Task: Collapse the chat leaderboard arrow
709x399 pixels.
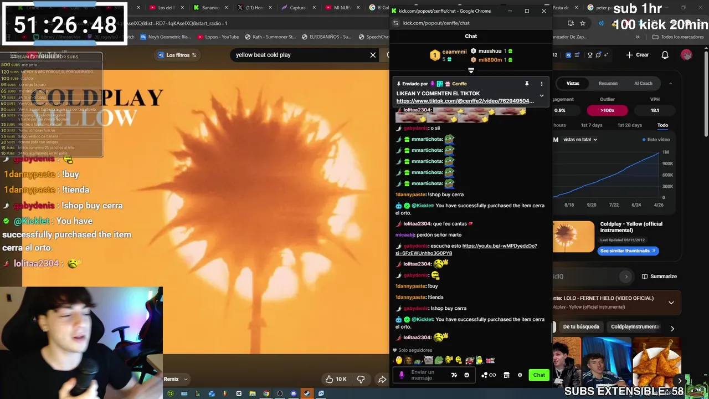Action: tap(471, 70)
